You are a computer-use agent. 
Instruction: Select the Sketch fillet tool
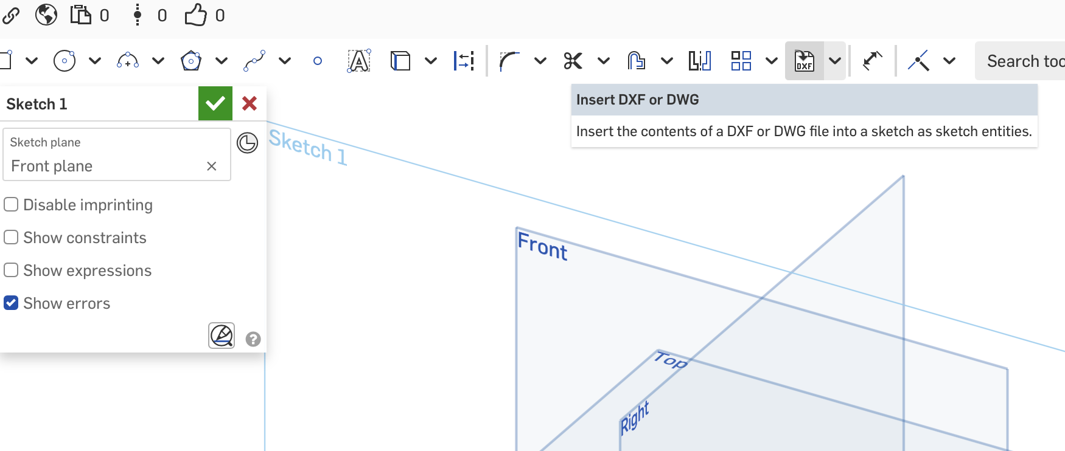click(x=509, y=61)
